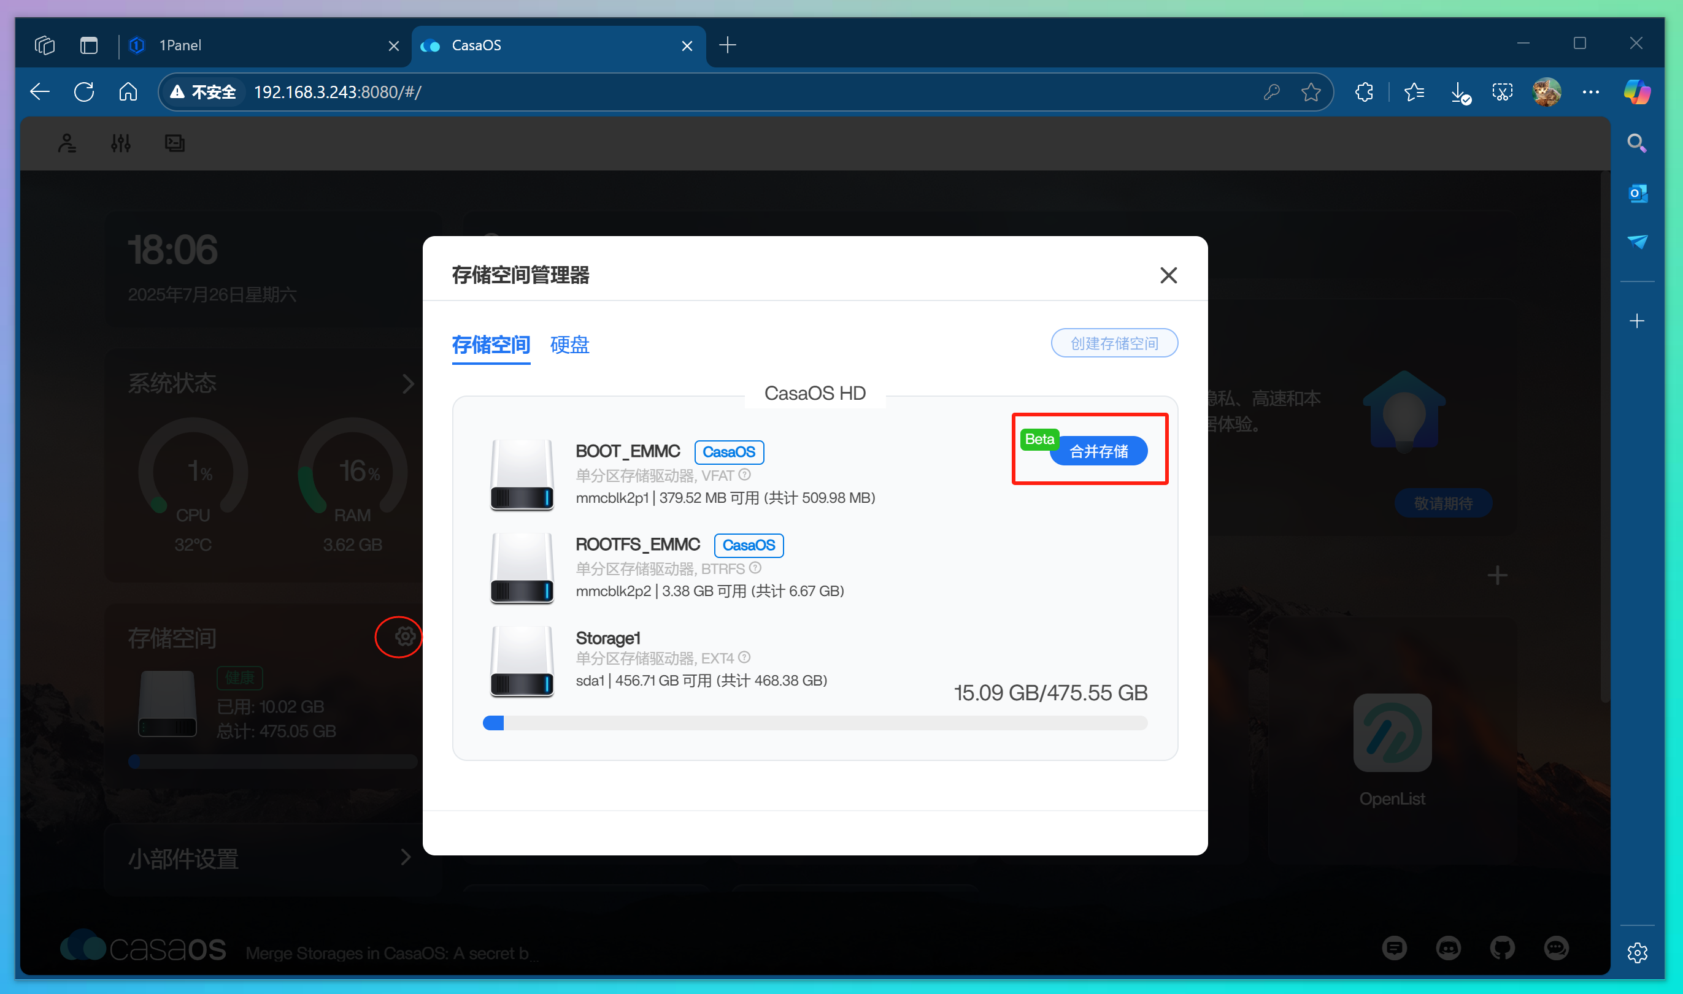Open the user account icon in CasaOS toolbar

[x=67, y=142]
